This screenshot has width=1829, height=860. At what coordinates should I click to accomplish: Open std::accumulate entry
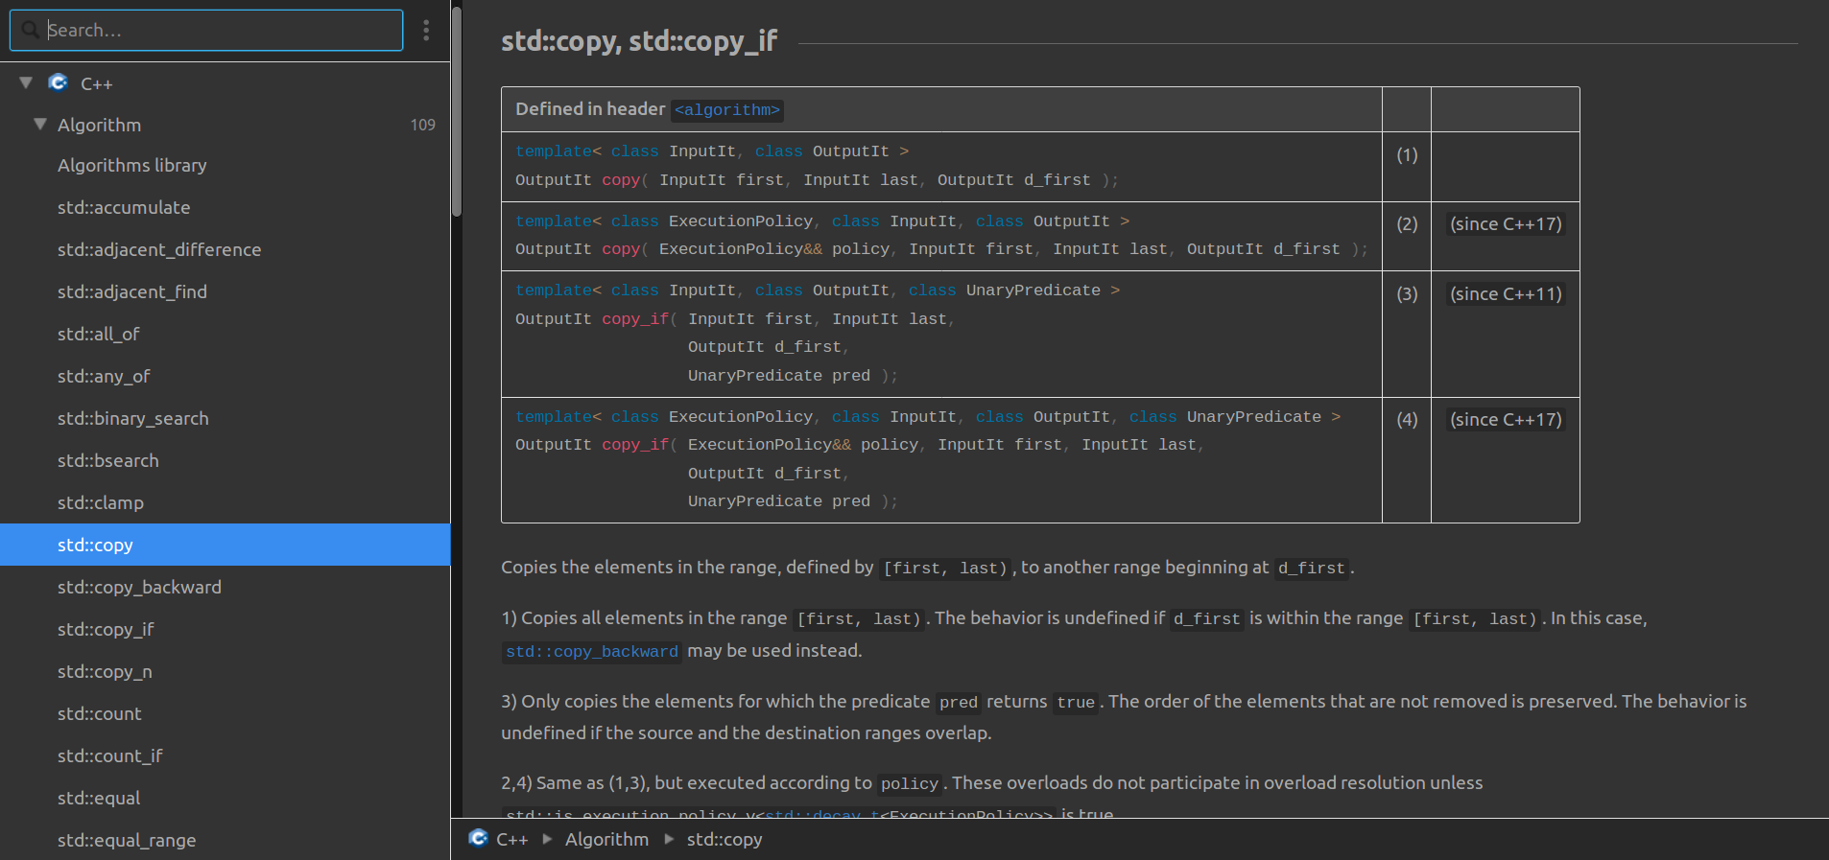pos(226,207)
